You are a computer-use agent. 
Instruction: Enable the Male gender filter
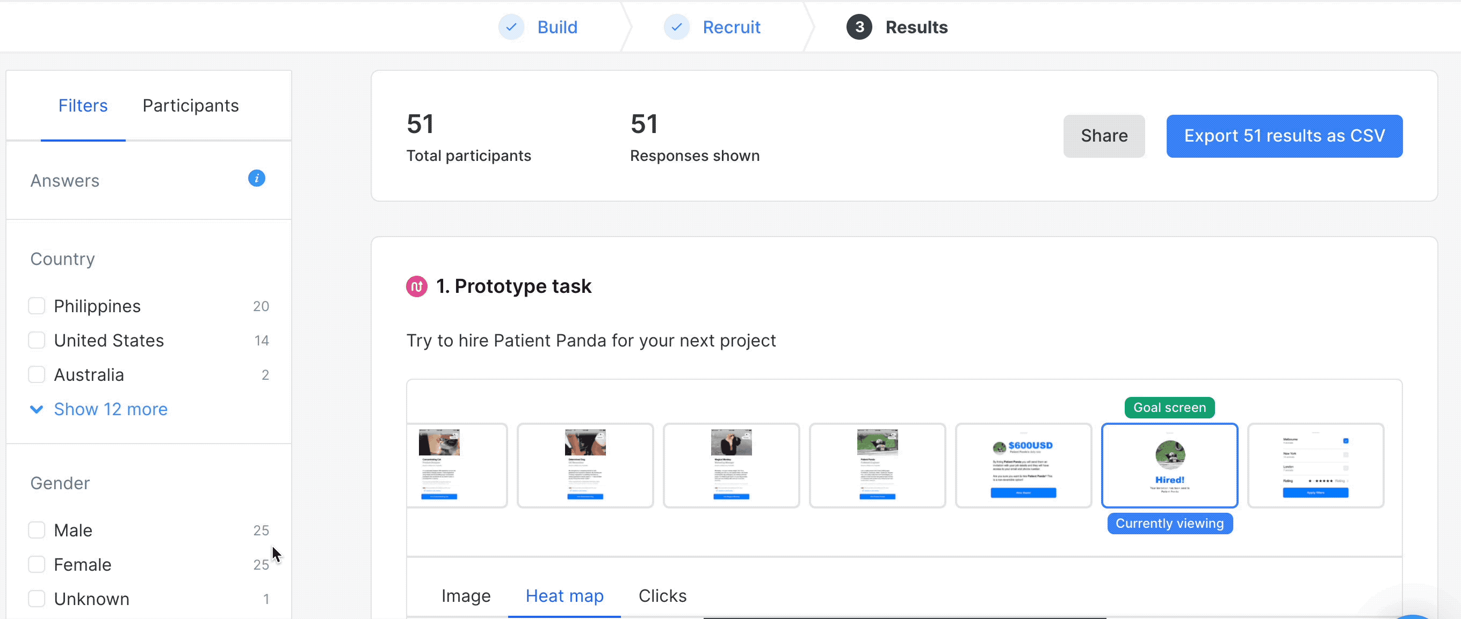tap(37, 530)
